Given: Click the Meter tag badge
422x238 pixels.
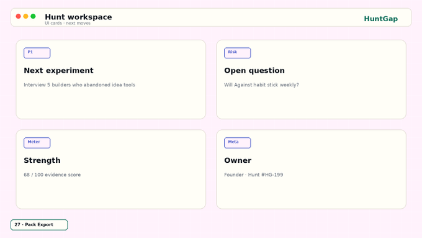Looking at the screenshot, I should point(37,143).
